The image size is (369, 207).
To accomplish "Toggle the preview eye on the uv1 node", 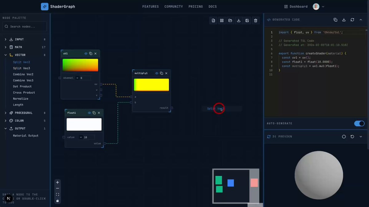I will click(x=86, y=53).
